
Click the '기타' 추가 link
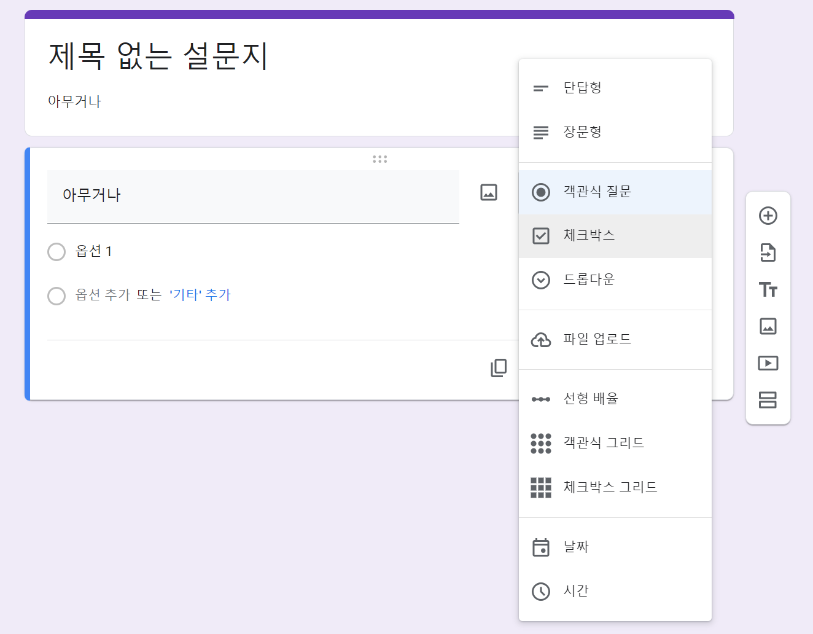coord(200,295)
